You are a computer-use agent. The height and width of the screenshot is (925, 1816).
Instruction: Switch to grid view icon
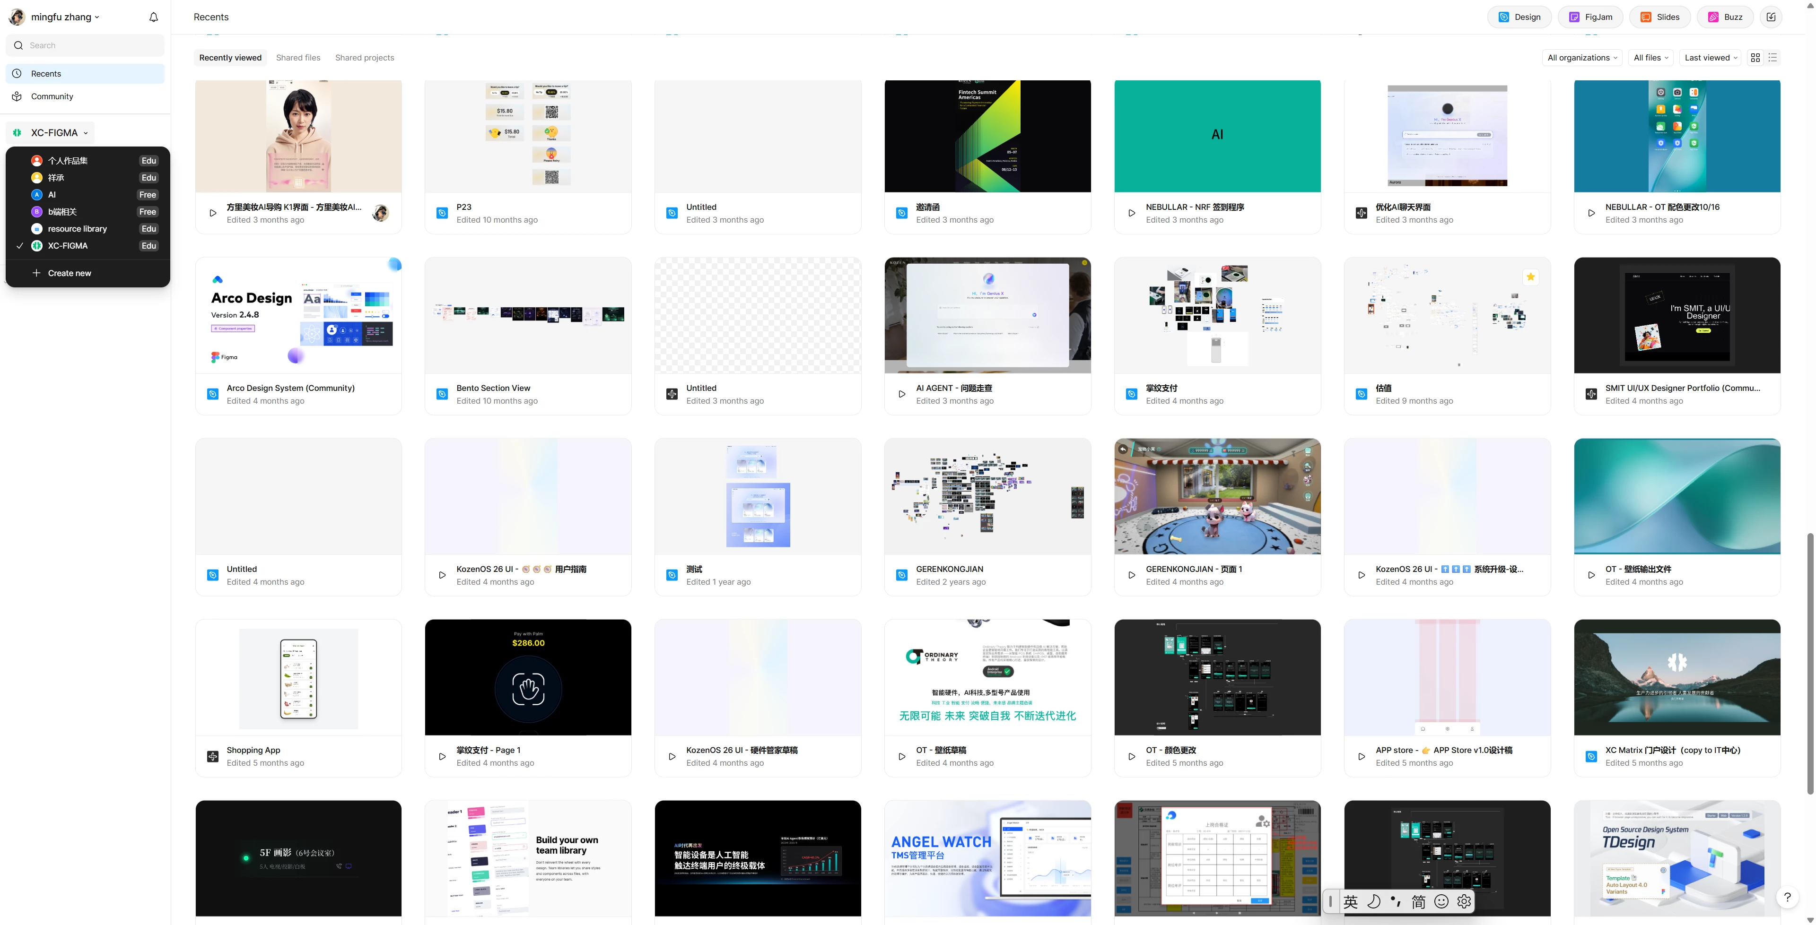tap(1755, 58)
